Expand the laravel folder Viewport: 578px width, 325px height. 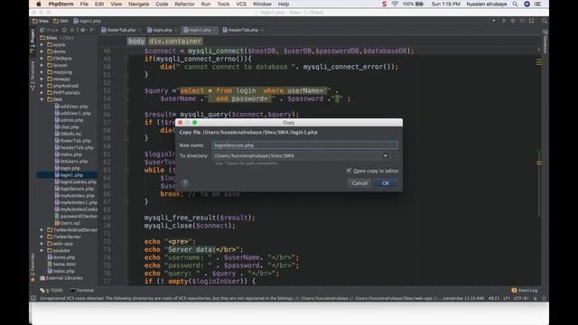42,65
